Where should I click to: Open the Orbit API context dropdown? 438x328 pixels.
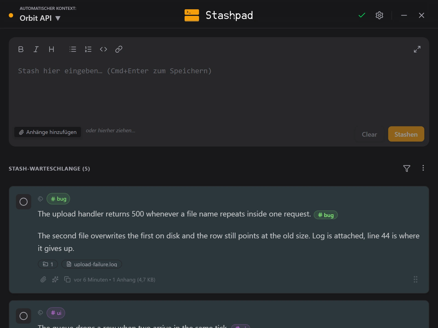(x=40, y=18)
